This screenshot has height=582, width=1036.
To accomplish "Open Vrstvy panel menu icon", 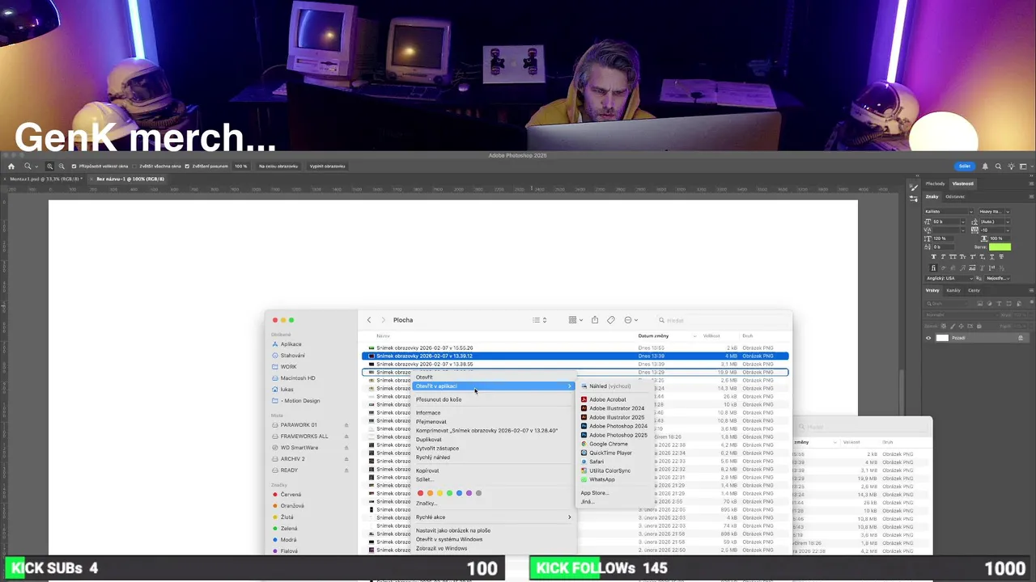I will tap(1030, 290).
